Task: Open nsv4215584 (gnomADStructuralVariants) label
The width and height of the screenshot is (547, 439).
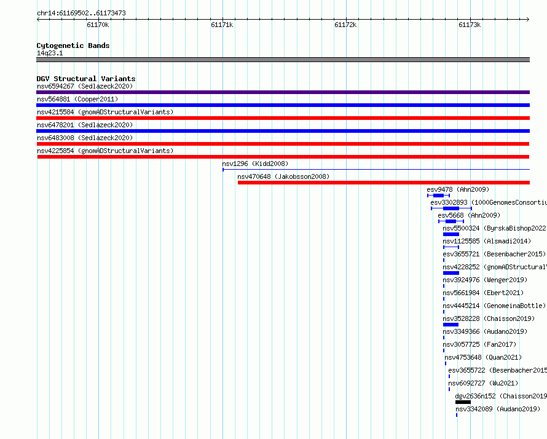Action: (x=105, y=112)
